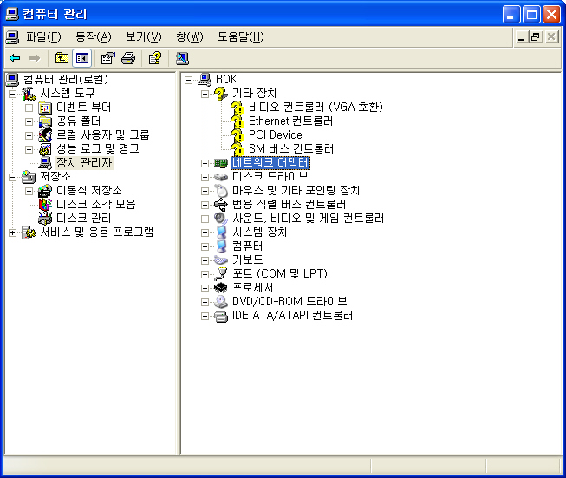Click the chip icon beside 프로세서
Image resolution: width=566 pixels, height=478 pixels.
click(221, 288)
